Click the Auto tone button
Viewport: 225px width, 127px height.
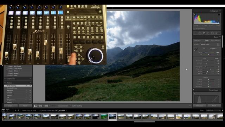pyautogui.click(x=217, y=59)
